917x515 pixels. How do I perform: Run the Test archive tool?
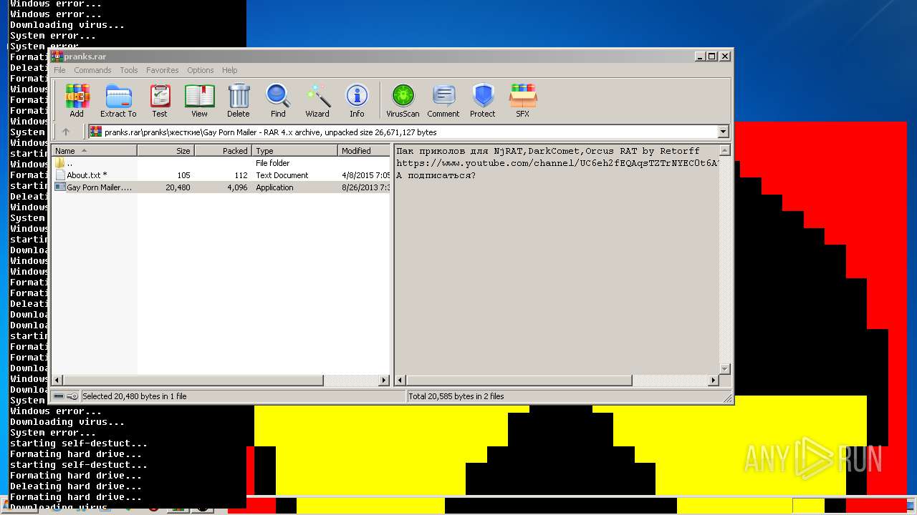[160, 100]
